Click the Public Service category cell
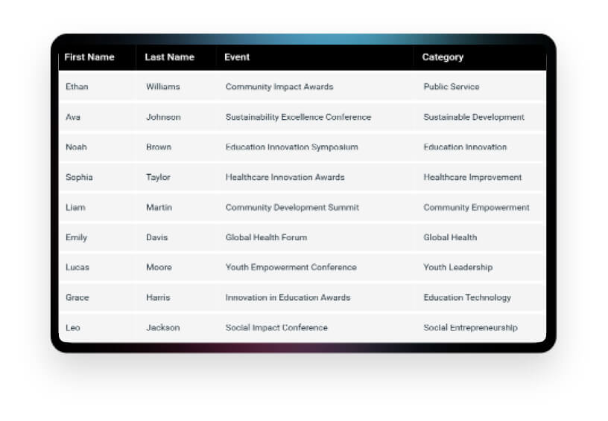608x421 pixels. click(452, 87)
